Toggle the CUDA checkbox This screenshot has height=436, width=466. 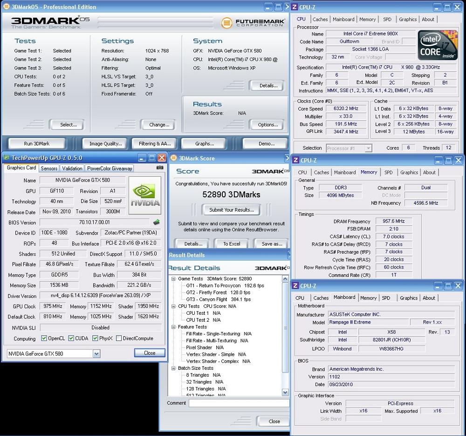(x=71, y=338)
